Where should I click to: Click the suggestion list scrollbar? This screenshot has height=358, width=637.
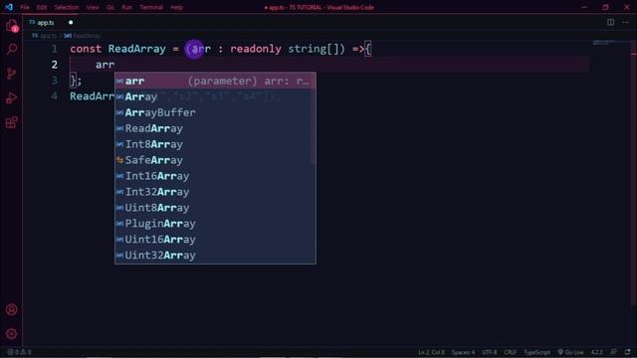[314, 118]
